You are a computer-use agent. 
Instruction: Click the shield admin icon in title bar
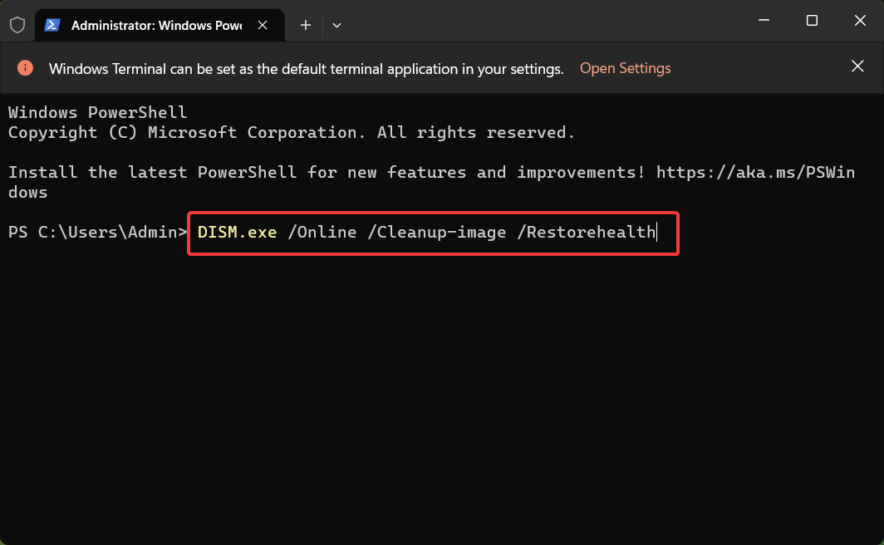pos(17,25)
